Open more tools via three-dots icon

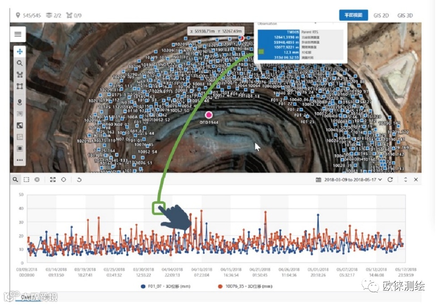(20, 160)
